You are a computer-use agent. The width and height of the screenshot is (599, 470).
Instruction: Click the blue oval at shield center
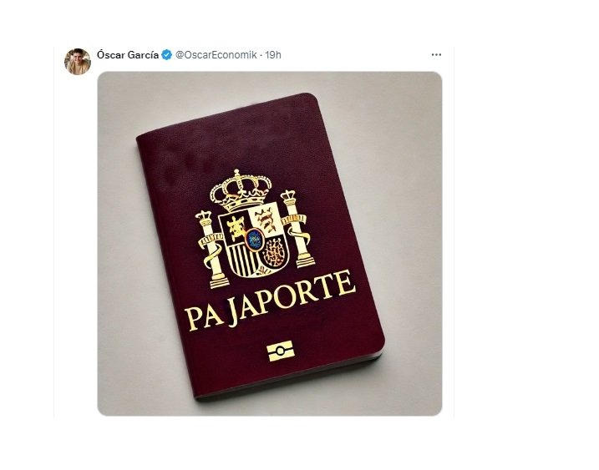click(x=254, y=240)
